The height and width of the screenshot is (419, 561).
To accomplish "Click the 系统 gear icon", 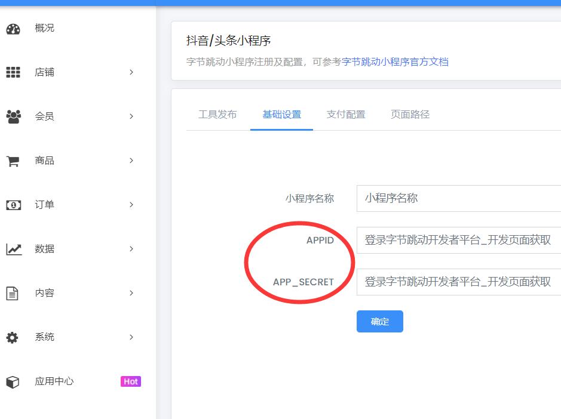I will [12, 337].
